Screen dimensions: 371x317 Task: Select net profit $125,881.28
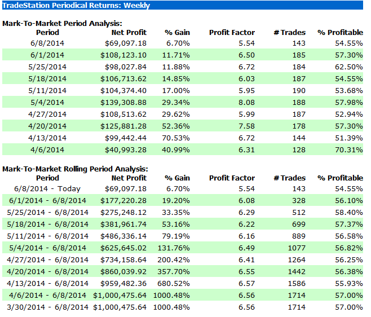[x=123, y=126]
